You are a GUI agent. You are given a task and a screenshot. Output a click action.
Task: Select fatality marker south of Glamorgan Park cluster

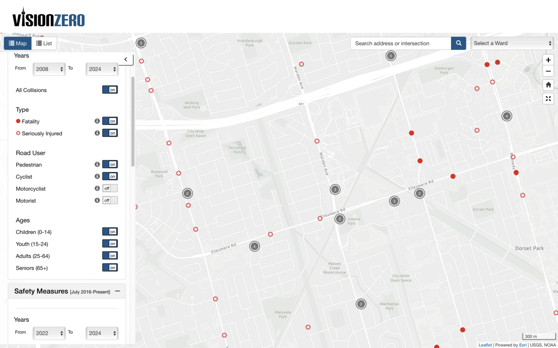(x=411, y=133)
